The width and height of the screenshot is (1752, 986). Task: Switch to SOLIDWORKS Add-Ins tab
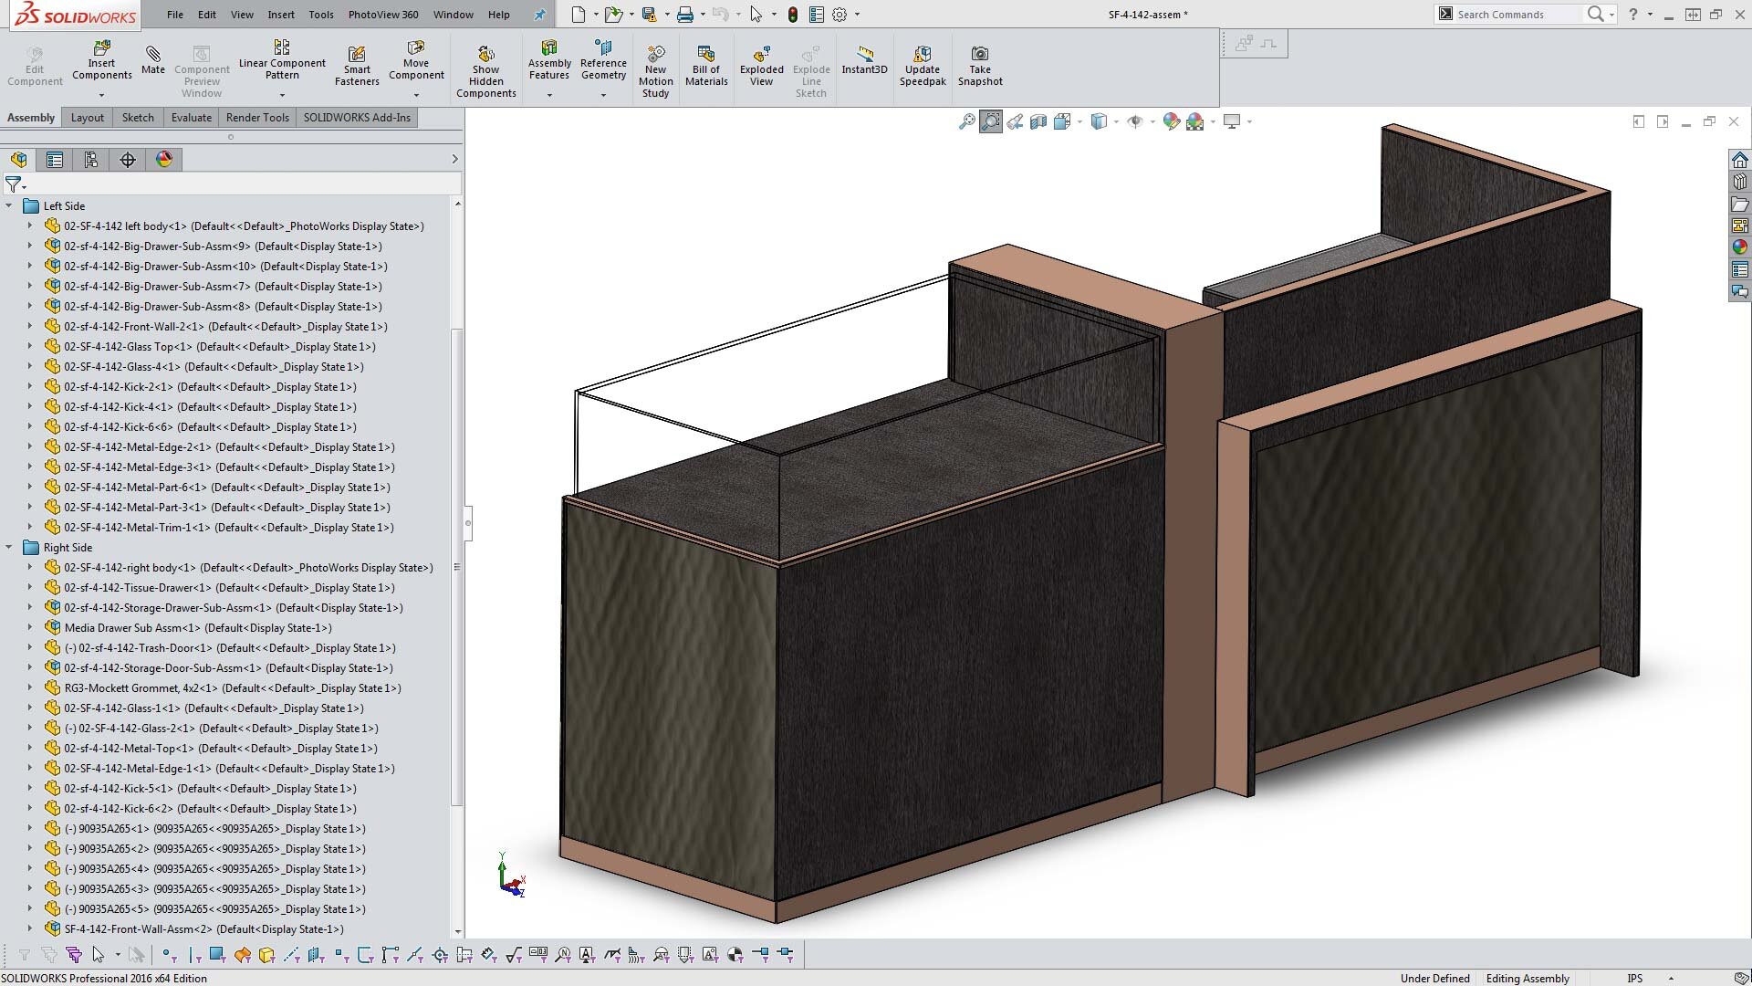pos(357,118)
